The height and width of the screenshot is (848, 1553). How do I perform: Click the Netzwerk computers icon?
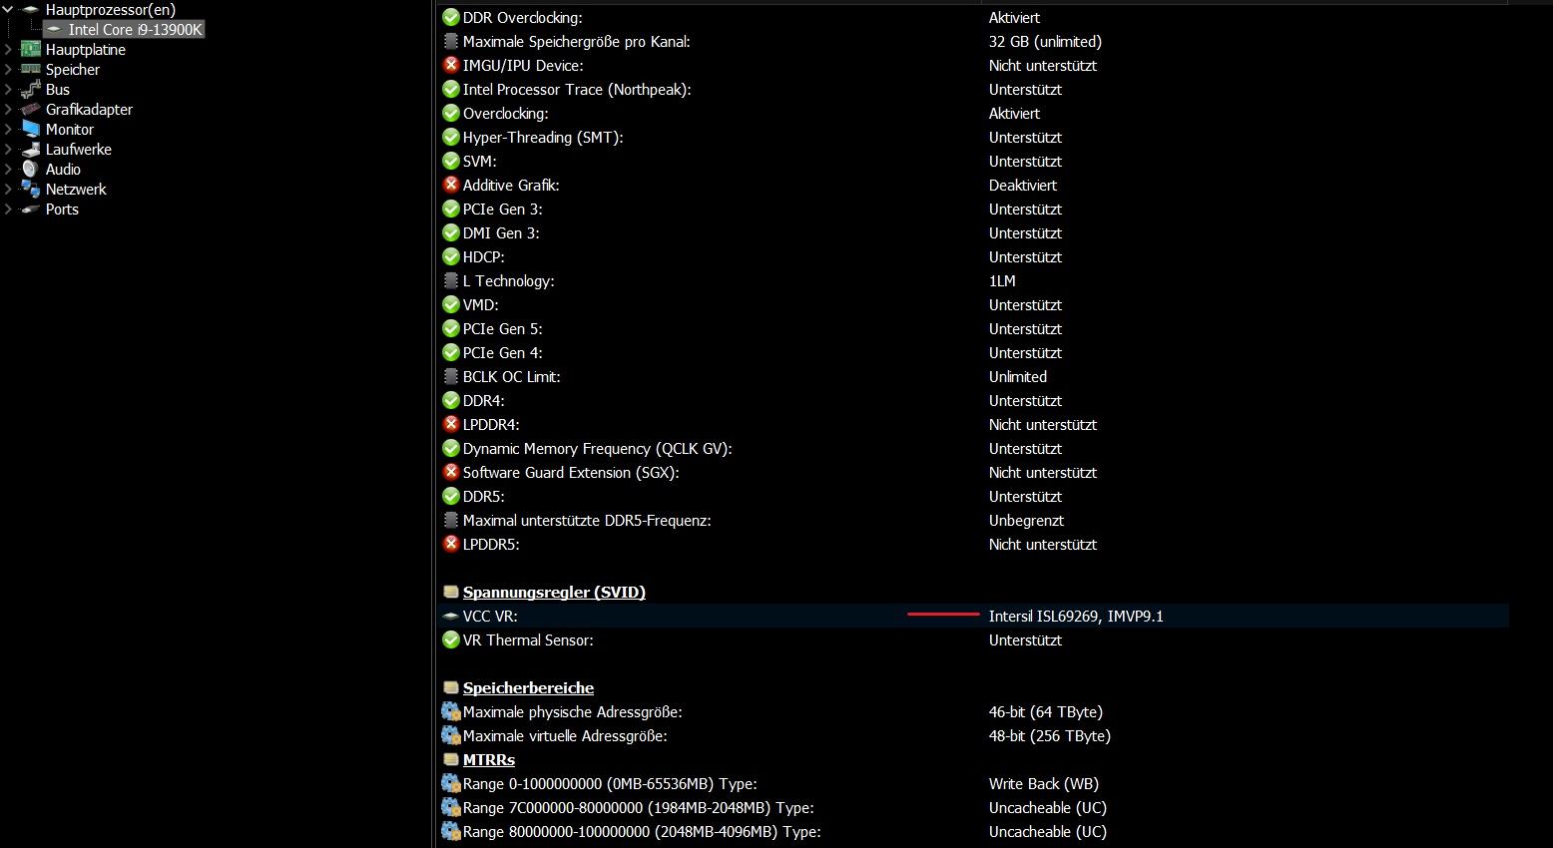click(31, 190)
